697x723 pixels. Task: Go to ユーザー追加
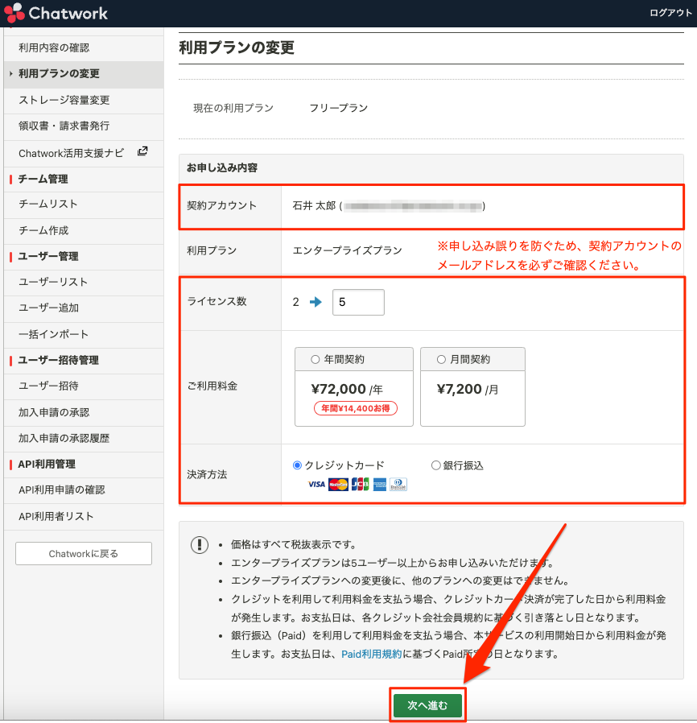click(x=84, y=308)
